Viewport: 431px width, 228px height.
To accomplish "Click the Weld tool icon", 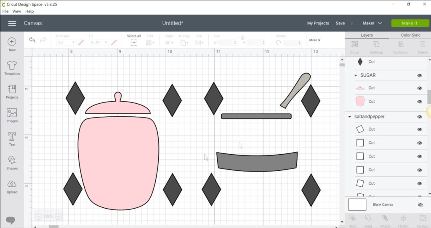I will (x=368, y=218).
